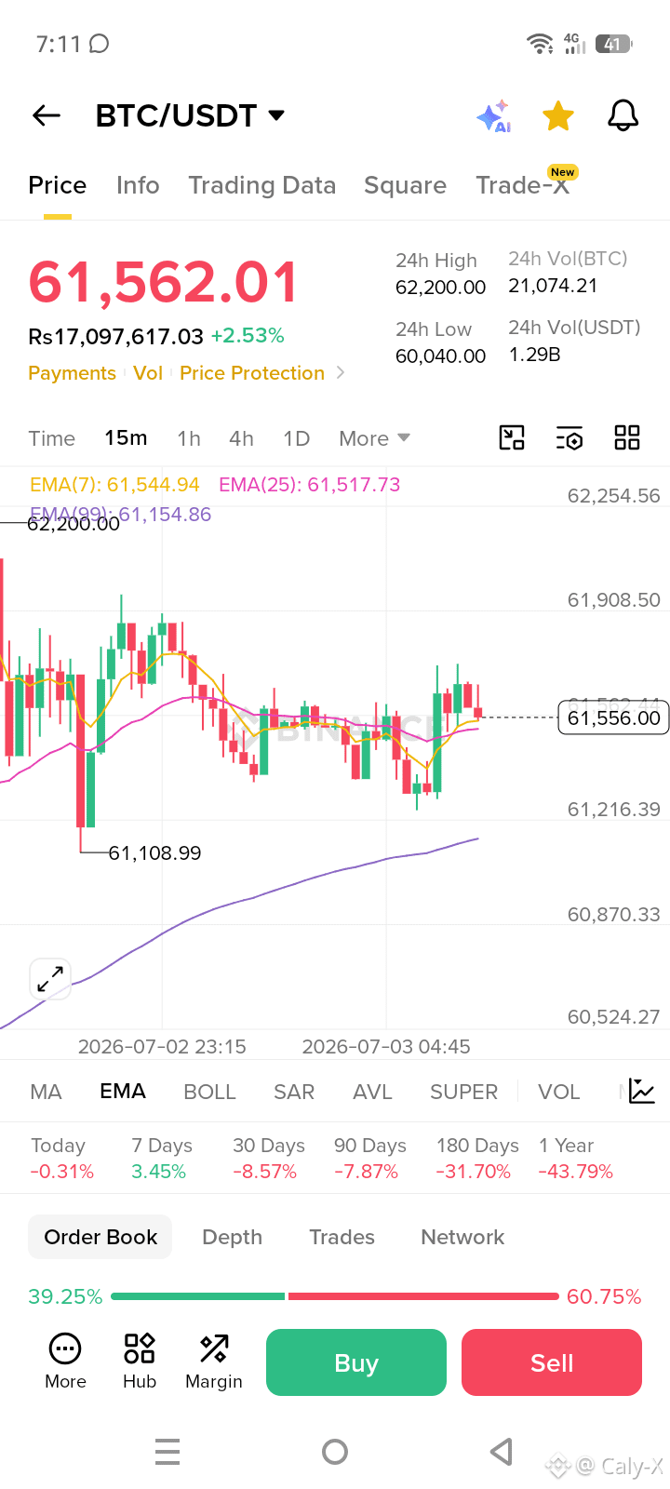Open chart settings icon
The height and width of the screenshot is (1489, 670).
point(569,437)
